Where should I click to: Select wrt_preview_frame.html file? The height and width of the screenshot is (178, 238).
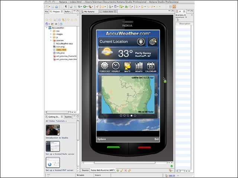point(65,56)
